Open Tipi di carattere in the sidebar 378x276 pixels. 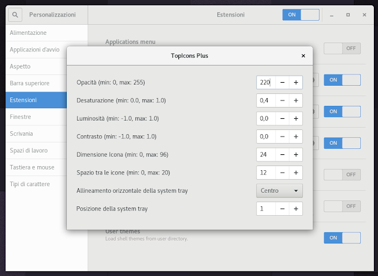tap(36, 184)
